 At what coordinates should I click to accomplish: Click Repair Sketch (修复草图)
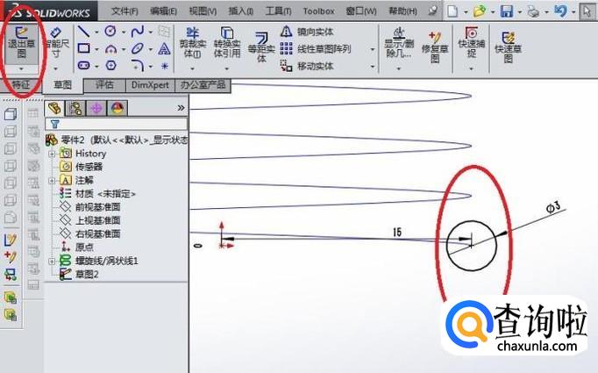pos(435,47)
